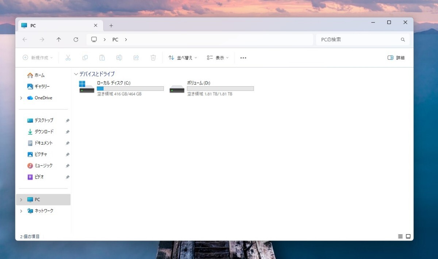The width and height of the screenshot is (438, 259).
Task: Click the Paste icon in the toolbar
Action: (102, 57)
